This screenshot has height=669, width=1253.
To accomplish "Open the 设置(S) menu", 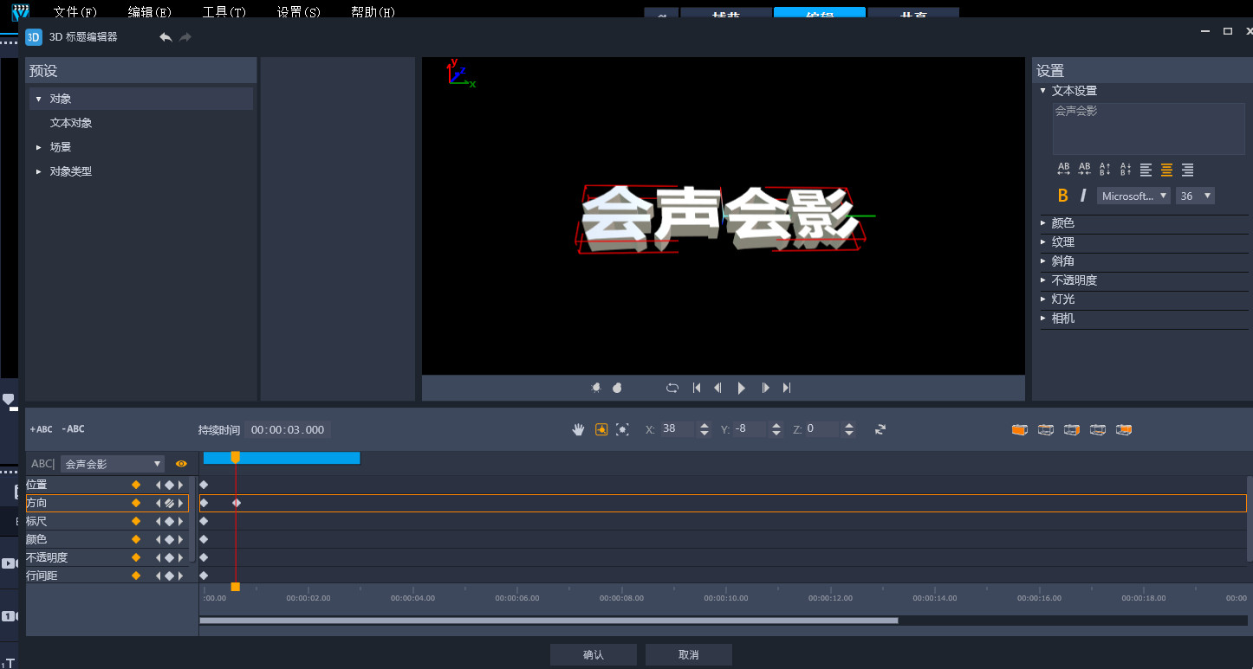I will (x=299, y=12).
